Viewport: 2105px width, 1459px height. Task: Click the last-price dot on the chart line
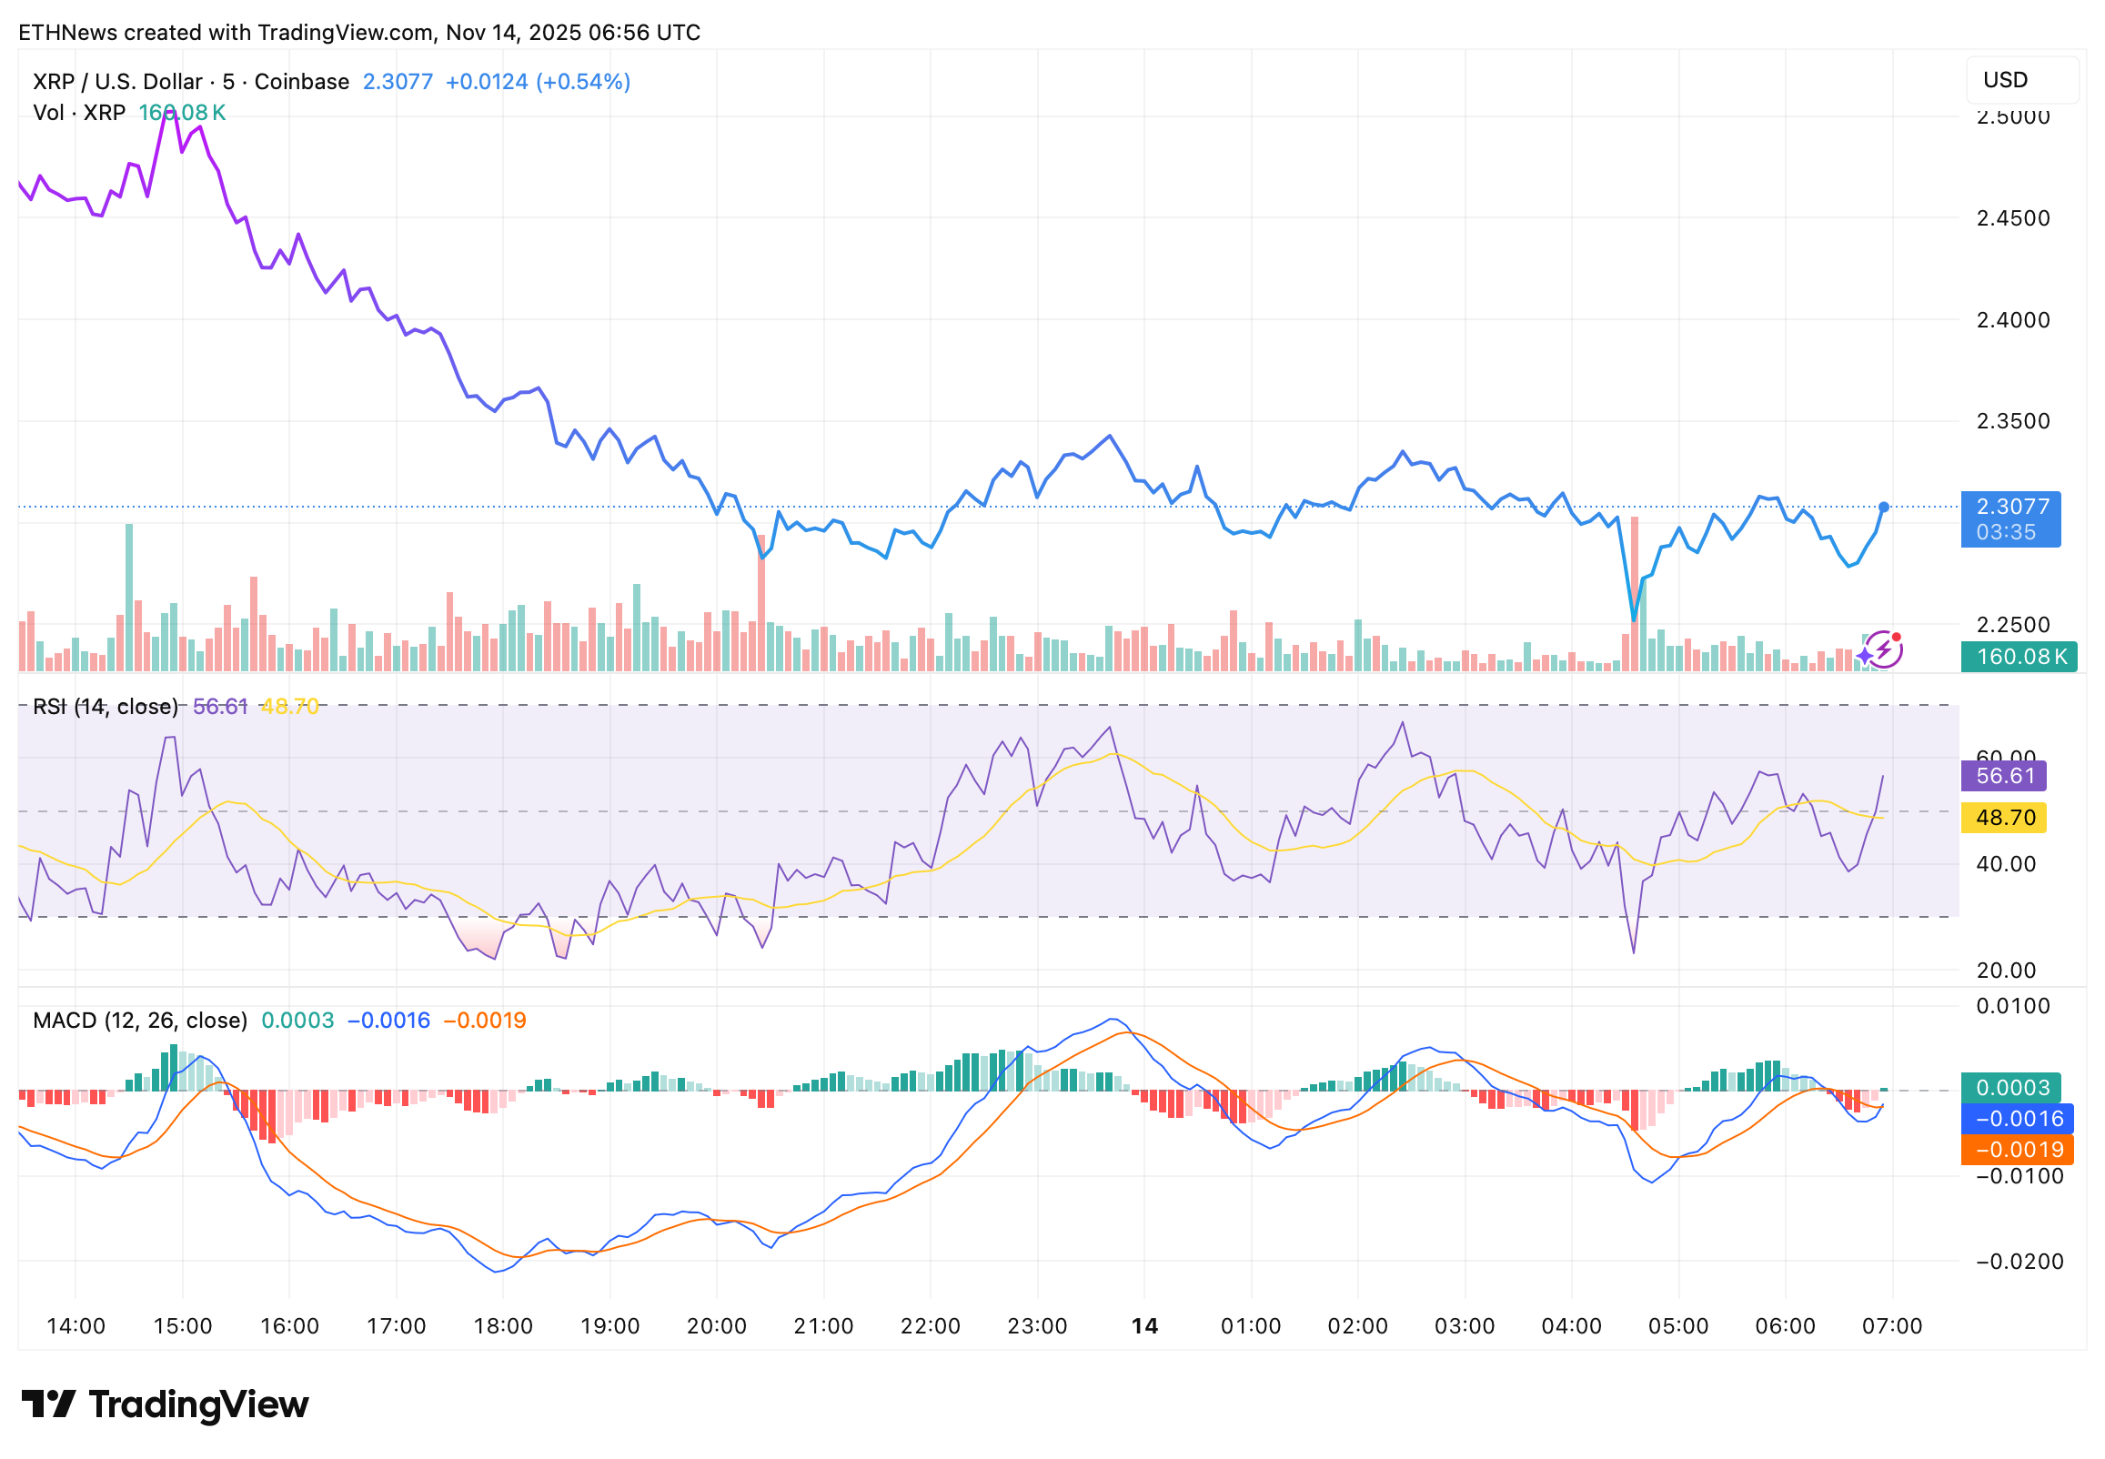click(x=1884, y=508)
